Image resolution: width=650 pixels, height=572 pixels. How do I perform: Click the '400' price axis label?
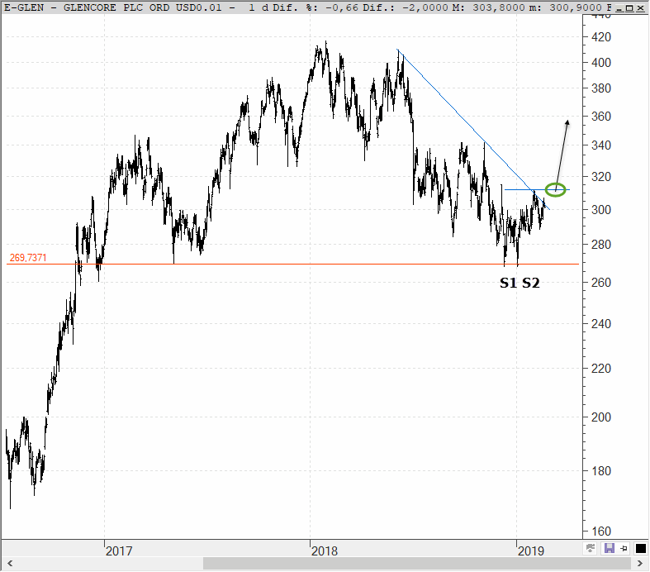pyautogui.click(x=601, y=63)
